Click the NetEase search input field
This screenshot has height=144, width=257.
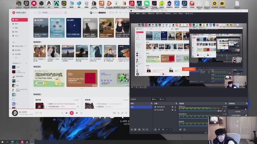pos(50,12)
